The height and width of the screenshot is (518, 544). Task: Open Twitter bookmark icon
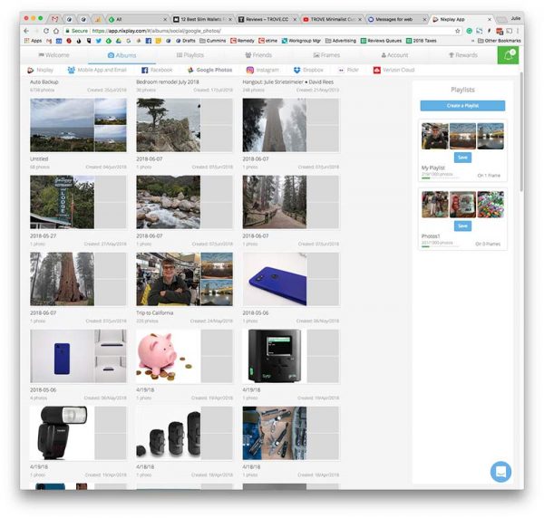point(99,41)
